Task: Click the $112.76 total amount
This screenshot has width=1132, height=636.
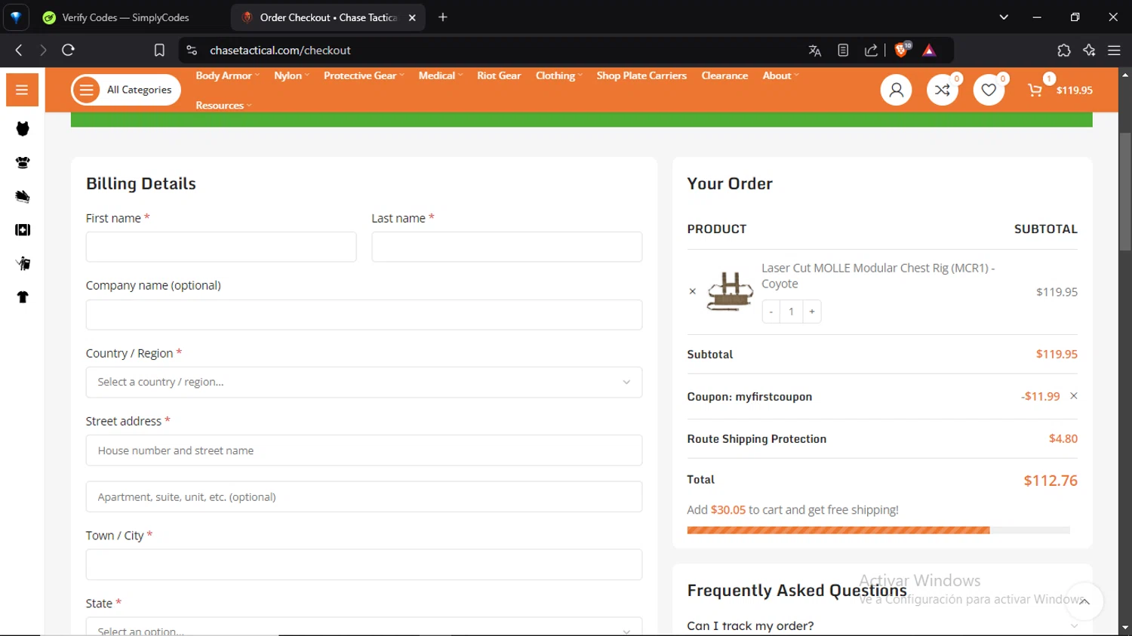Action: 1050,481
